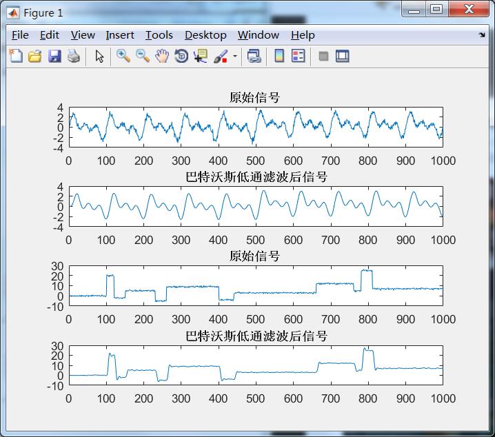Click the third plot's 原始信号 title

coord(254,256)
